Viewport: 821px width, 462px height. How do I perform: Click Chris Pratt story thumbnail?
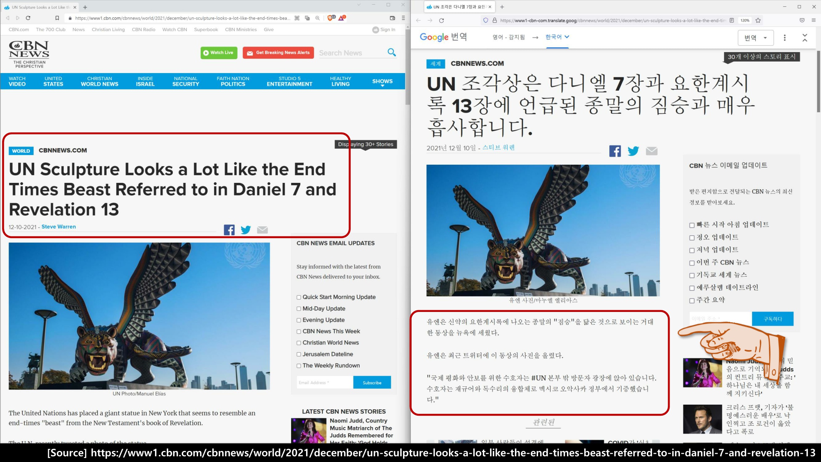(x=702, y=419)
